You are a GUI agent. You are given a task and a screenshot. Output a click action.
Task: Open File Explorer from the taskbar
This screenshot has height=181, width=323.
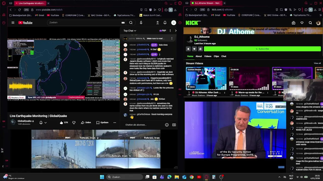[x=177, y=177]
